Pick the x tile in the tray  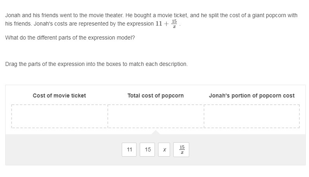click(x=164, y=150)
